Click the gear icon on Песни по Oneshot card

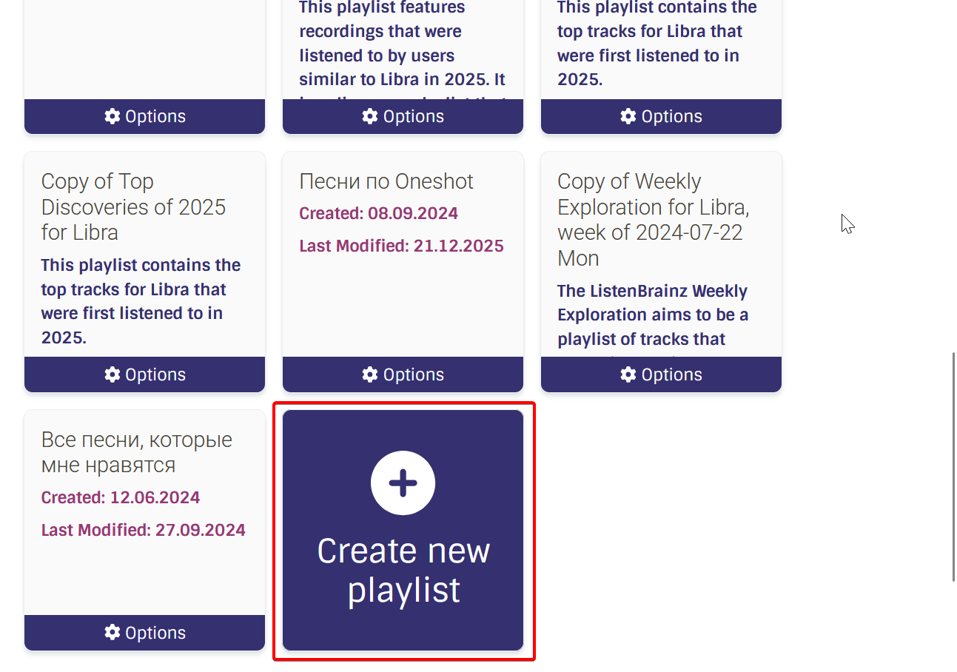pyautogui.click(x=370, y=374)
